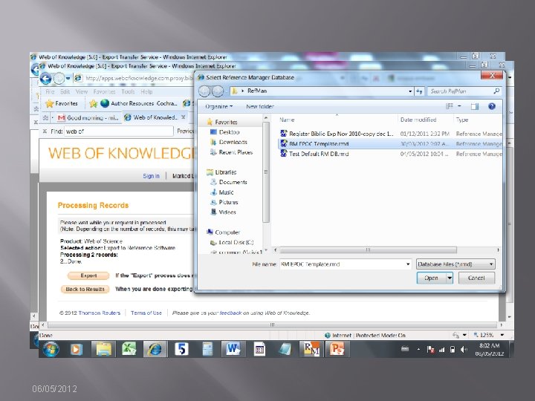Viewport: 535px width, 401px height.
Task: Toggle the preview pane icon
Action: (x=475, y=106)
